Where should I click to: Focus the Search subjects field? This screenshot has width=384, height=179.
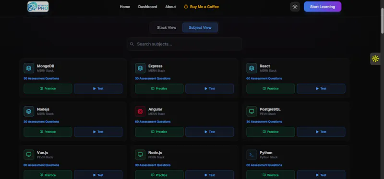click(x=184, y=44)
